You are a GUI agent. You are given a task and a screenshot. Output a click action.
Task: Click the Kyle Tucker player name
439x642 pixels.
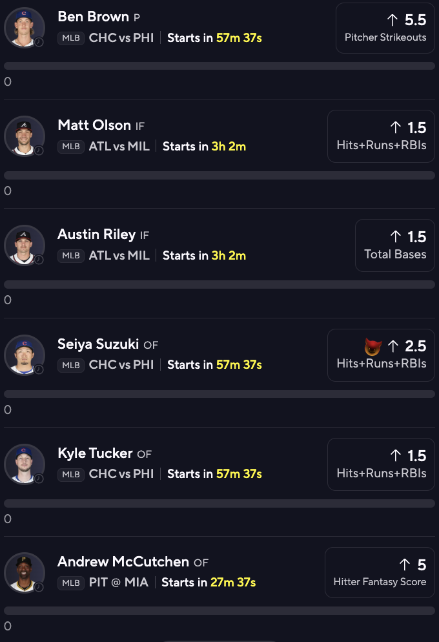[95, 453]
